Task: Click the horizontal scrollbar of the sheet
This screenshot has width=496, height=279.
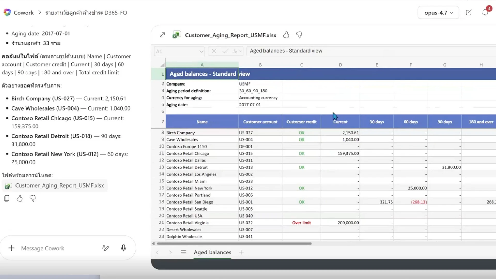Action: pos(234,243)
